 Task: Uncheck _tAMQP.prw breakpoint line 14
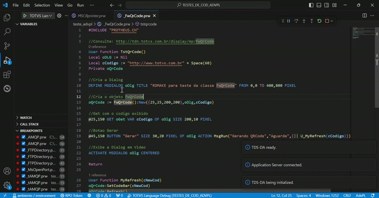click(x=23, y=189)
